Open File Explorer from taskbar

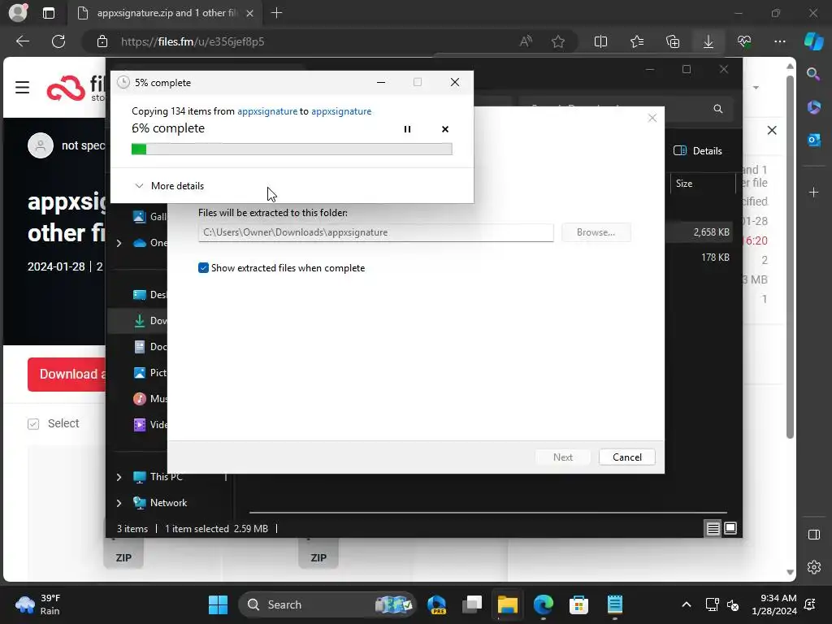pos(507,604)
